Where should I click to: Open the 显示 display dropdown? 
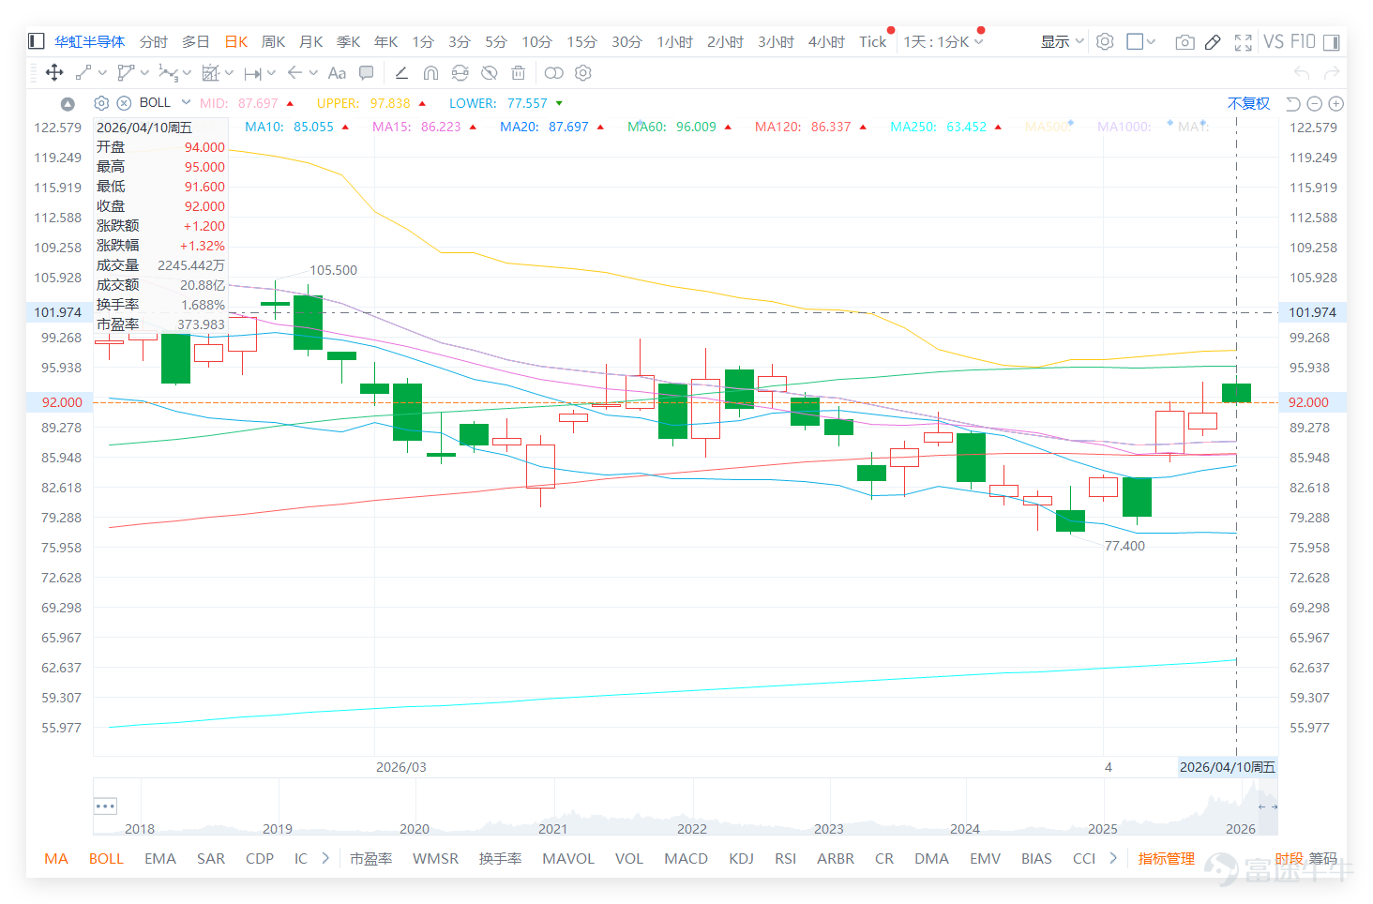point(1062,41)
